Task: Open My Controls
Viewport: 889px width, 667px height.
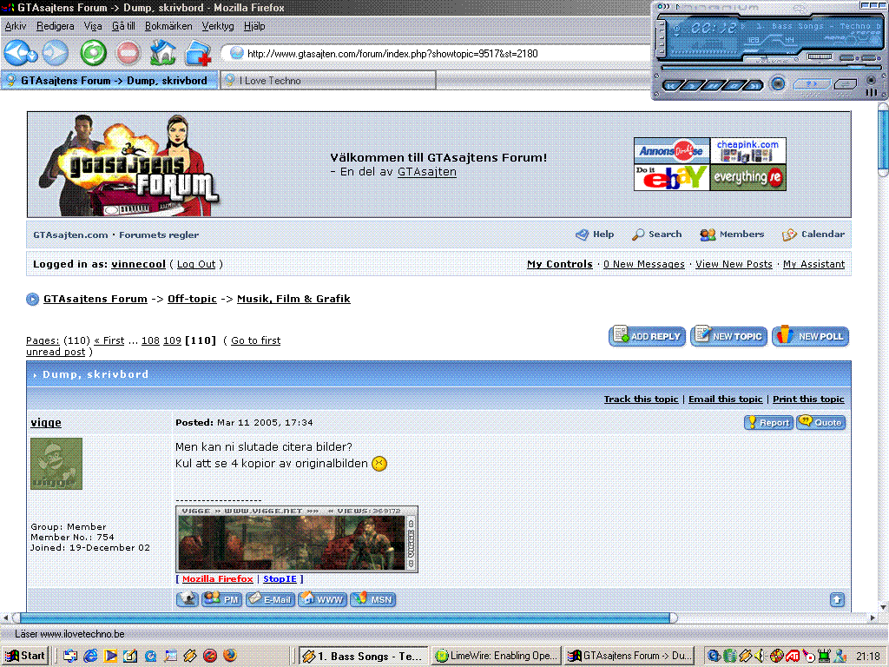Action: point(560,264)
